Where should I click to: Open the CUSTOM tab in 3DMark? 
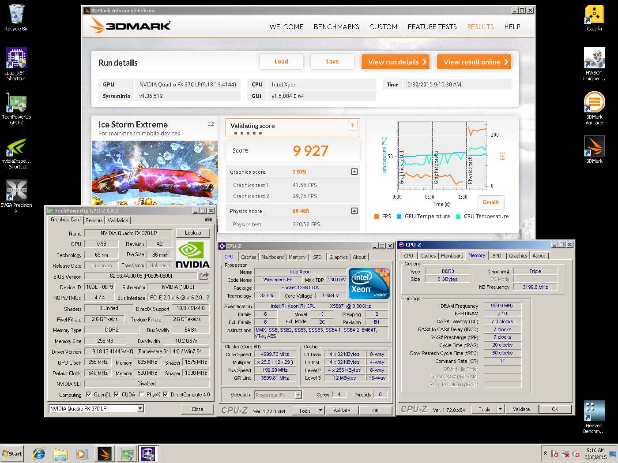tap(383, 27)
